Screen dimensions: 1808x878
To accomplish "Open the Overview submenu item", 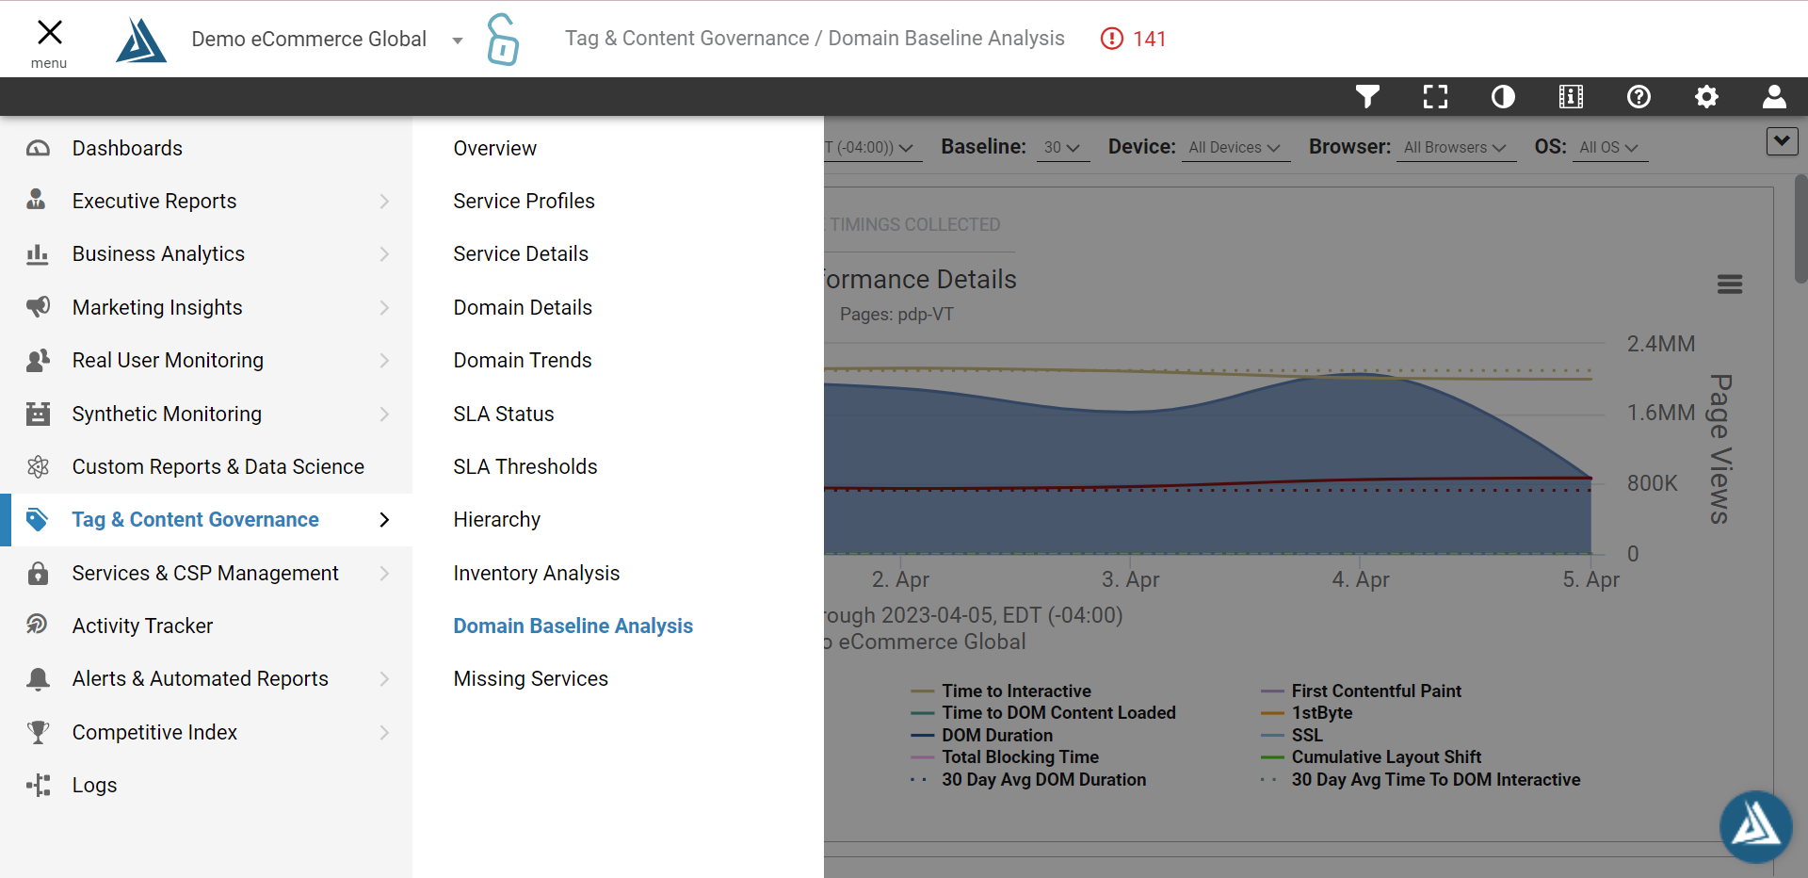I will (495, 148).
